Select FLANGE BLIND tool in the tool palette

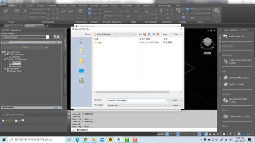coord(237,62)
